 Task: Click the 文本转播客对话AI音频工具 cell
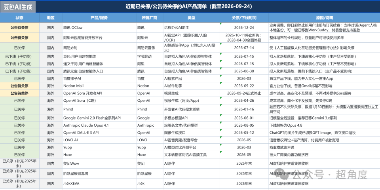tap(192, 155)
